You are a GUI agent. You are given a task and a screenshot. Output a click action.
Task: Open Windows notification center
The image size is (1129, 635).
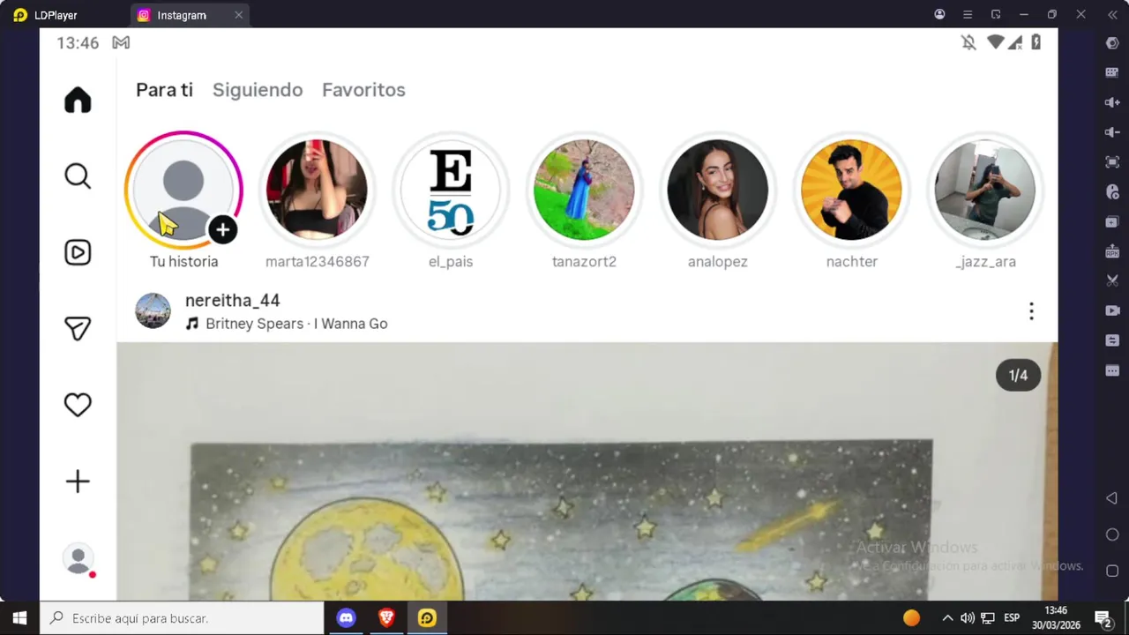(x=1103, y=618)
